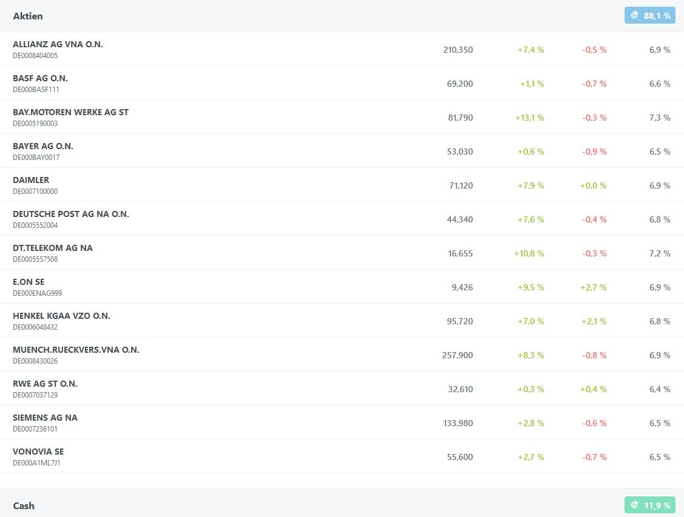Expand the Cash section header
Screen dimensions: 684x517
[x=24, y=505]
